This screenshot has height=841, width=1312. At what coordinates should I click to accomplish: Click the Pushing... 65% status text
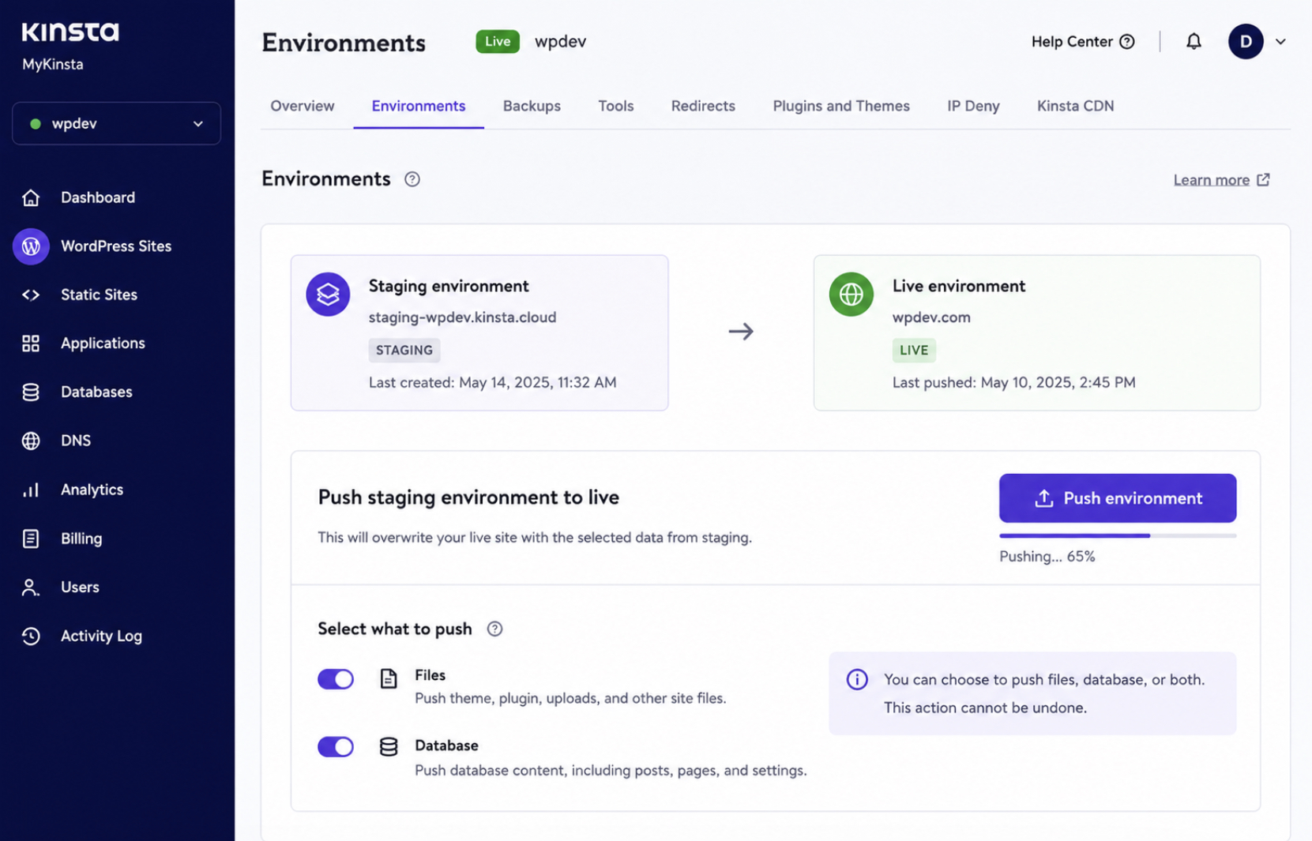[1047, 557]
